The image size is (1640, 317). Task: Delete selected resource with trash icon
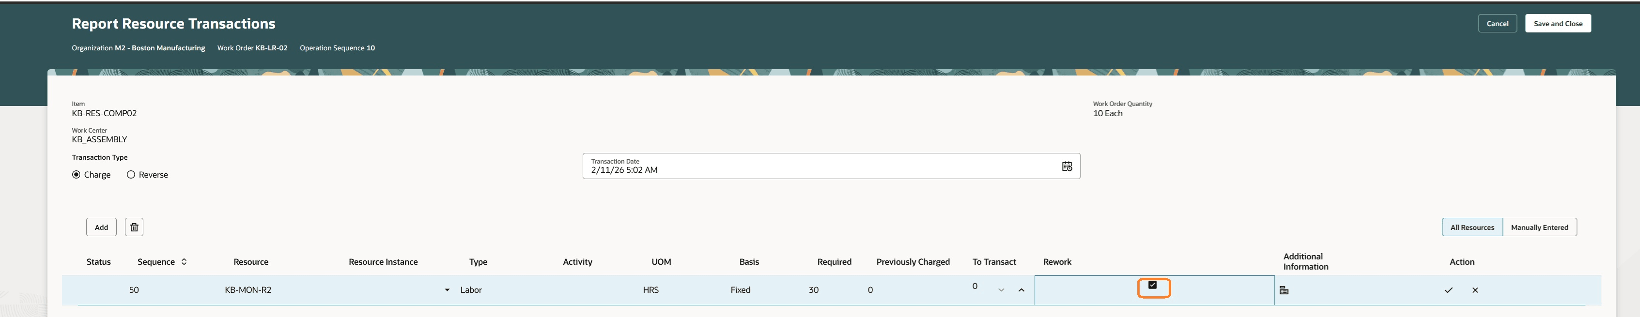[134, 227]
